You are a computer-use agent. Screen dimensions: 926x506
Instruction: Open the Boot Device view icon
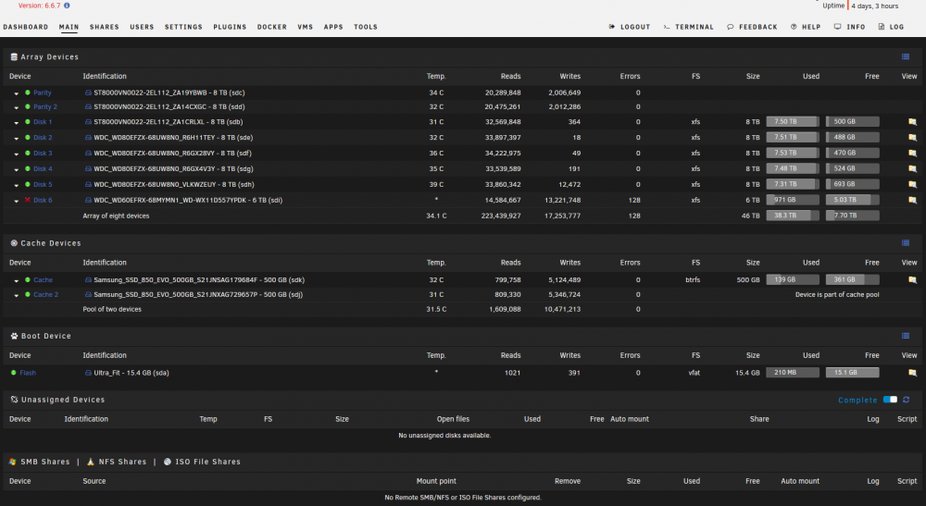pyautogui.click(x=906, y=336)
